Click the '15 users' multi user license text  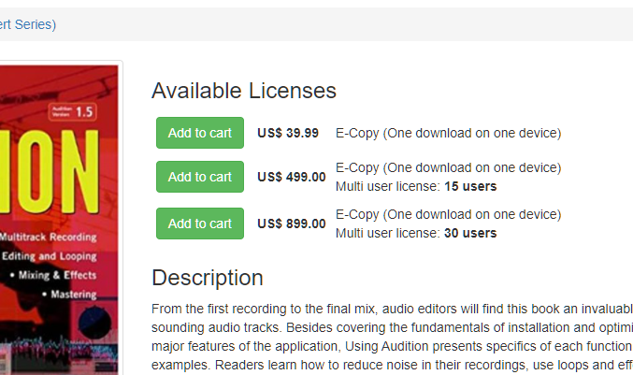(x=469, y=186)
